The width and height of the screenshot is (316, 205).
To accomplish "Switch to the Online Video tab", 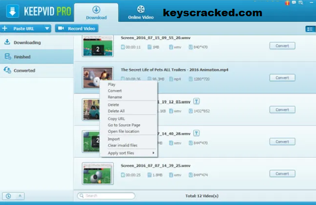I will pos(141,12).
